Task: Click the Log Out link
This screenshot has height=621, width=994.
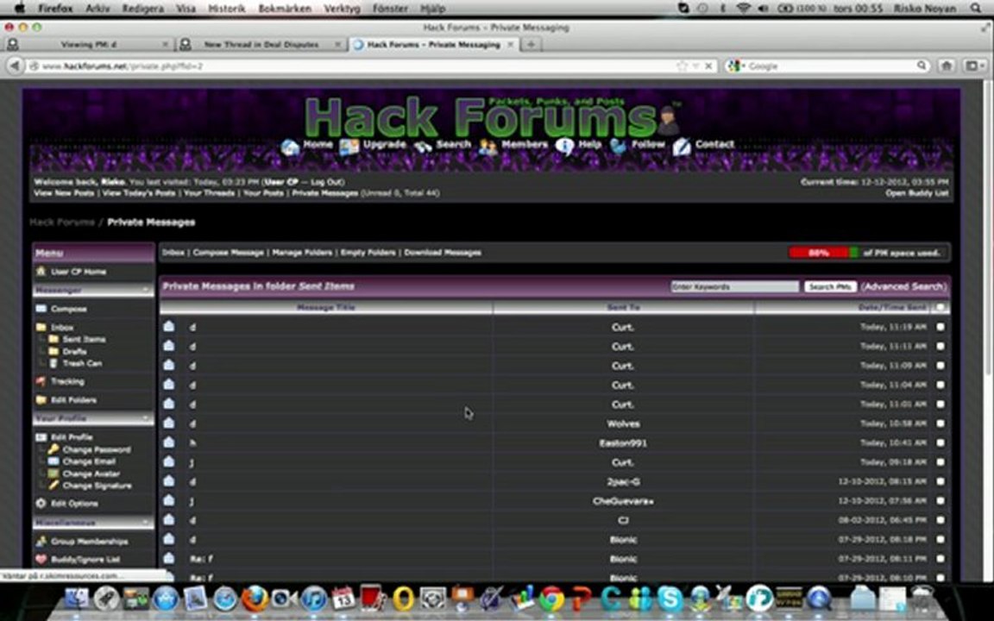Action: (327, 182)
